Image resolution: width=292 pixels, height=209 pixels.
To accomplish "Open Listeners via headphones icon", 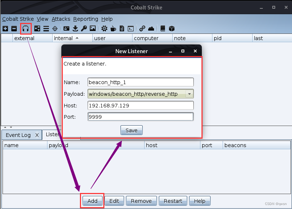I will click(x=26, y=29).
